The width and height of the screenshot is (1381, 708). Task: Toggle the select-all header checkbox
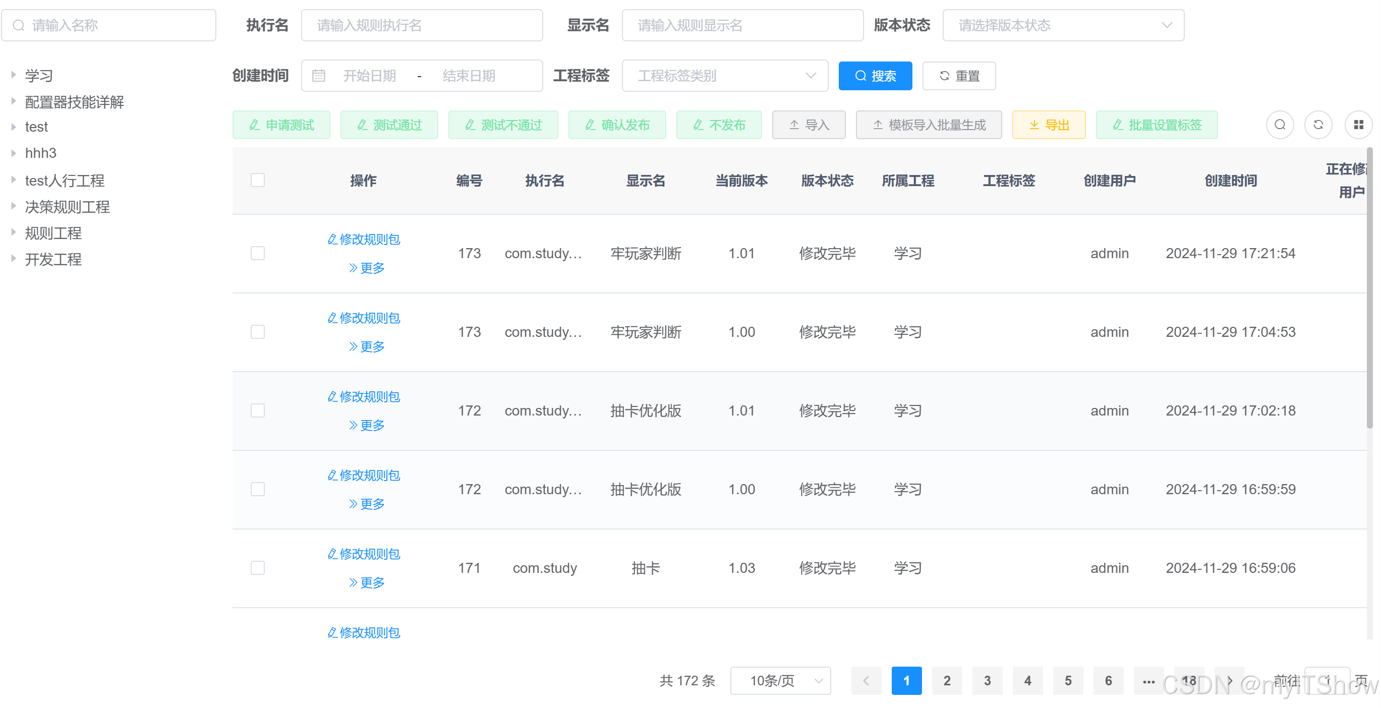point(258,180)
